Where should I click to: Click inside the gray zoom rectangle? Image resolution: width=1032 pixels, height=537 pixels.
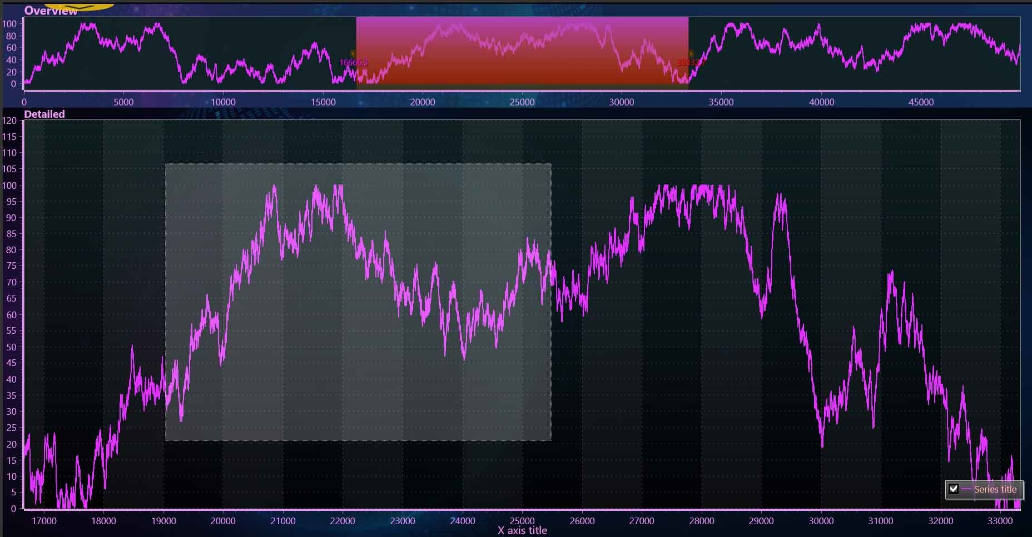coord(358,302)
